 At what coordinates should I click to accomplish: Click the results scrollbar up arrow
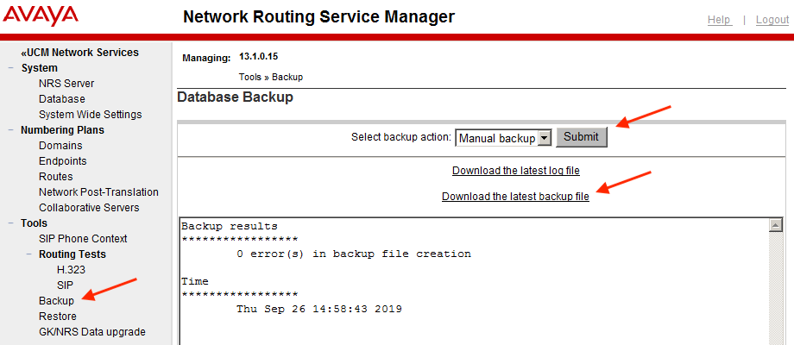[776, 225]
